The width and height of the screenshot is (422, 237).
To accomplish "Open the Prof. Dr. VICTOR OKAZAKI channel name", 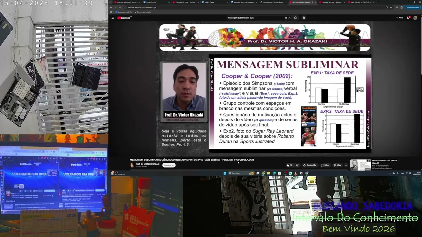I will [x=147, y=164].
